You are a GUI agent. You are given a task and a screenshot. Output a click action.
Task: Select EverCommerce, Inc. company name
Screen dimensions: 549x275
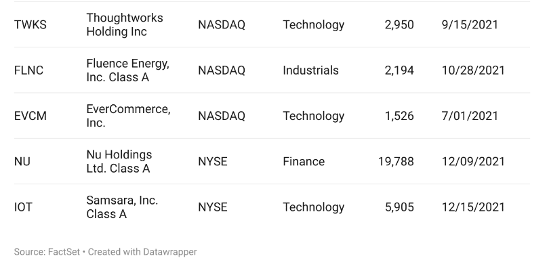pyautogui.click(x=129, y=116)
